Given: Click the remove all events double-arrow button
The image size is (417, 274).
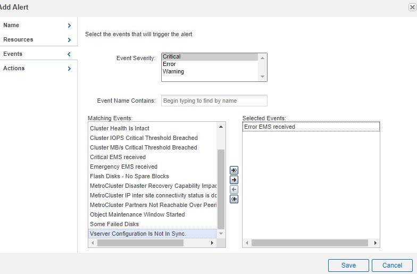Looking at the screenshot, I should click(233, 199).
